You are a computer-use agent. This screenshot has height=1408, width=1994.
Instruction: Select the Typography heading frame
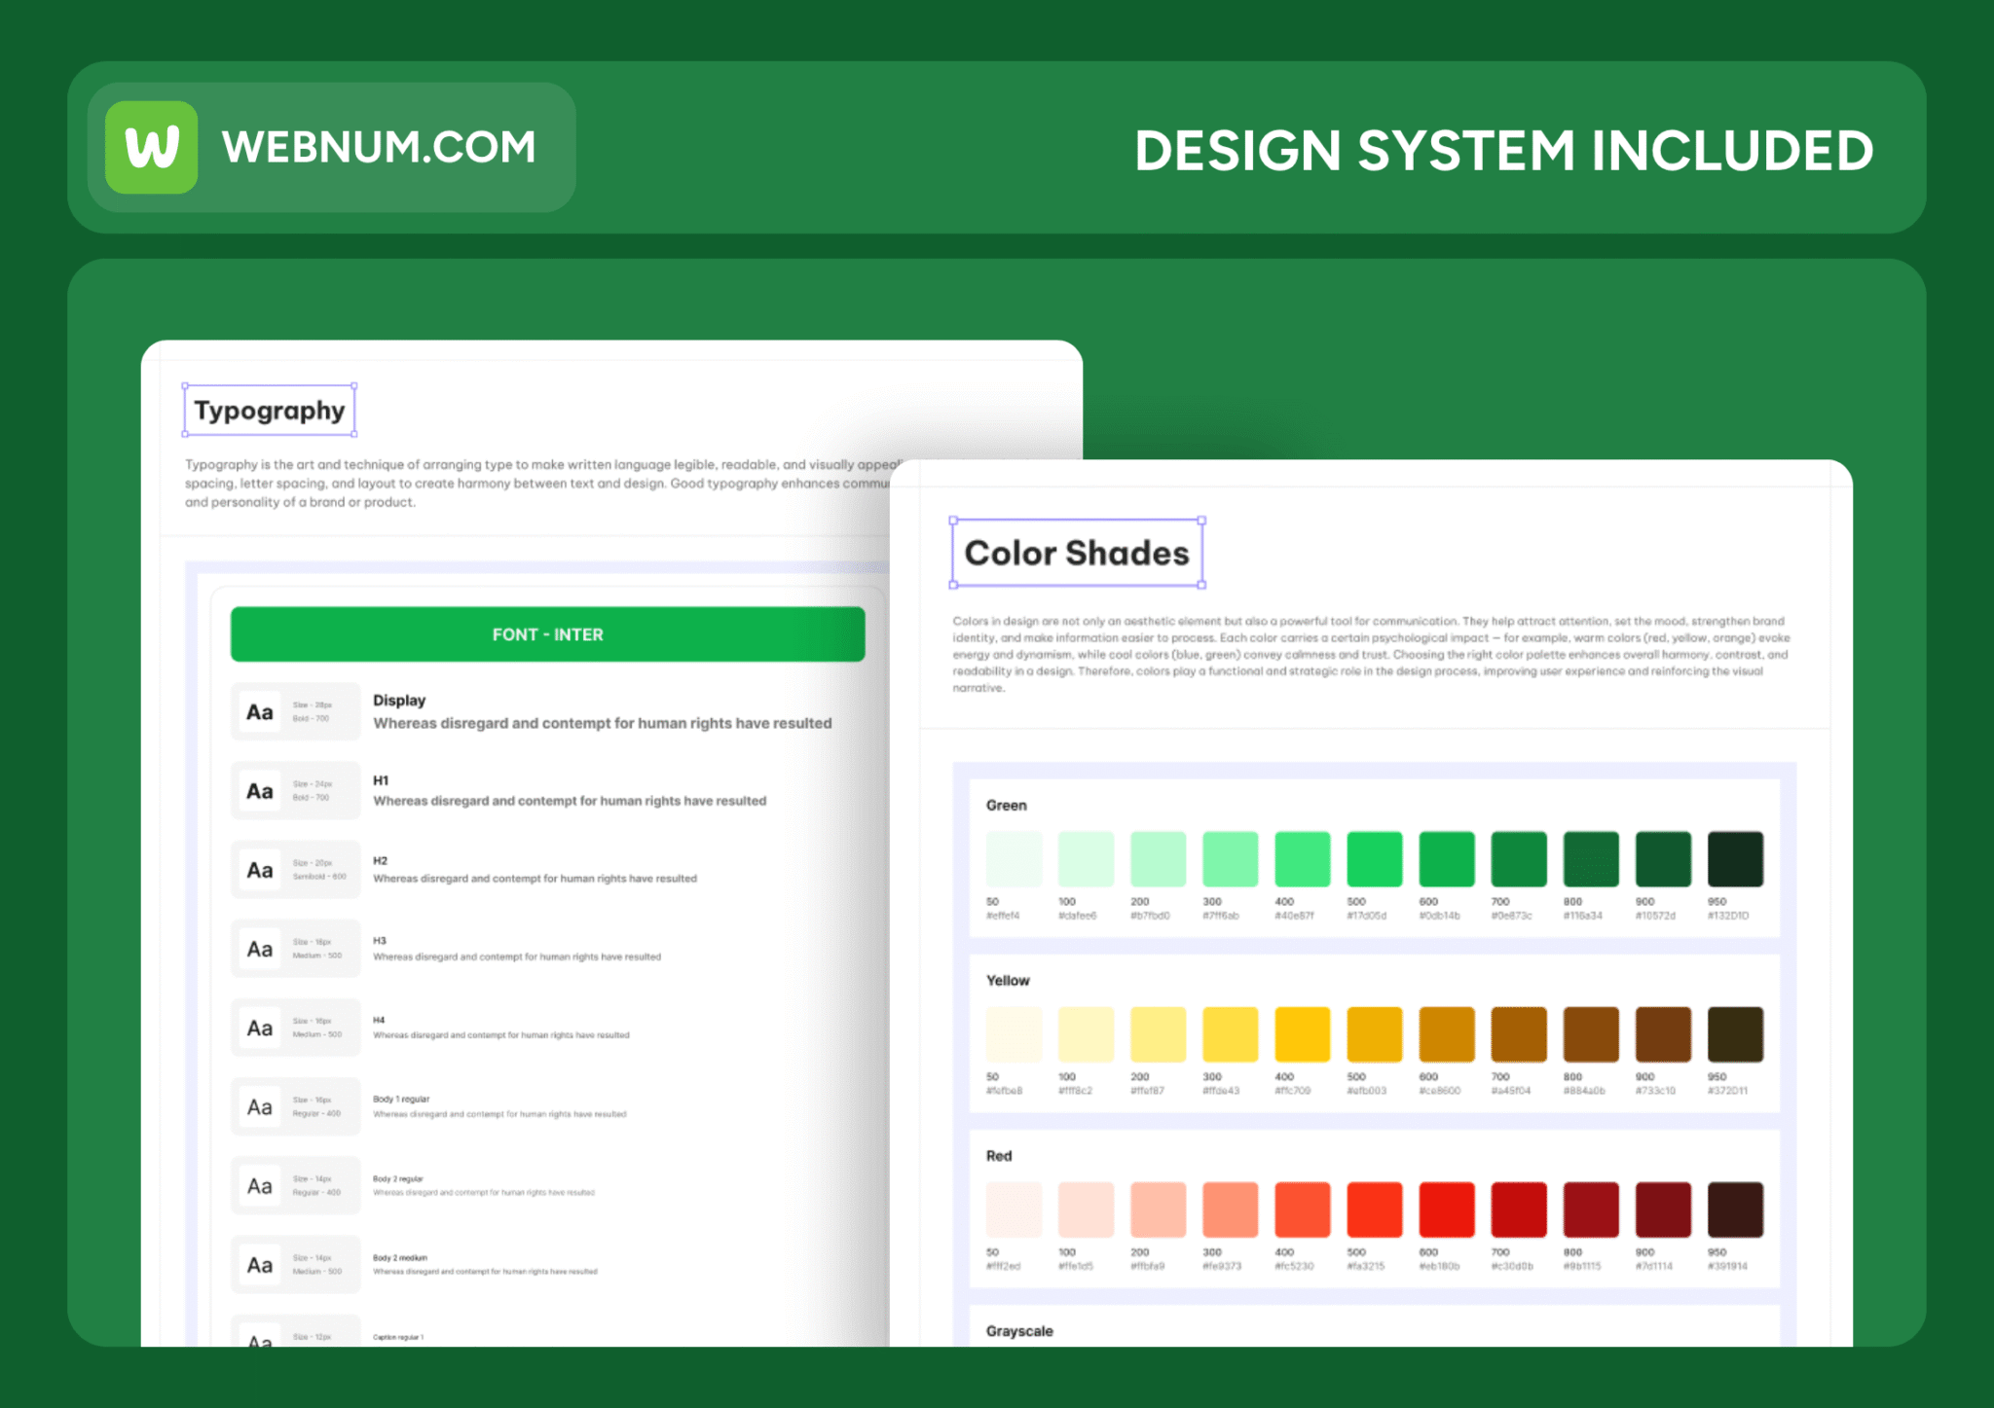click(x=269, y=411)
